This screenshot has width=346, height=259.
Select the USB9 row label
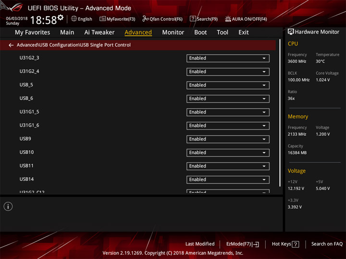tap(25, 139)
